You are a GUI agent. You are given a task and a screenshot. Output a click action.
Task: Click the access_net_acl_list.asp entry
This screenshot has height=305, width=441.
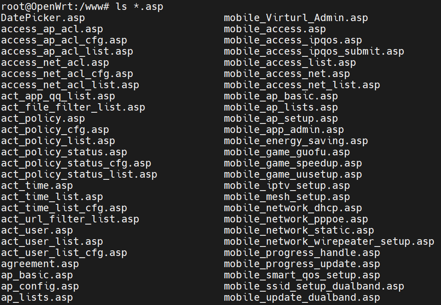[70, 85]
